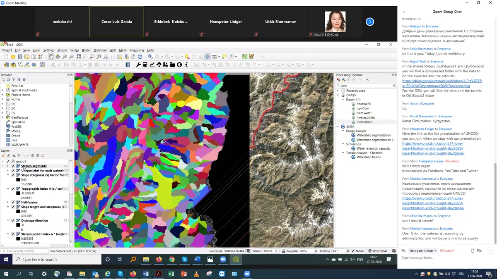Select the Pan Map hand tool
This screenshot has width=497, height=279.
tap(51, 57)
